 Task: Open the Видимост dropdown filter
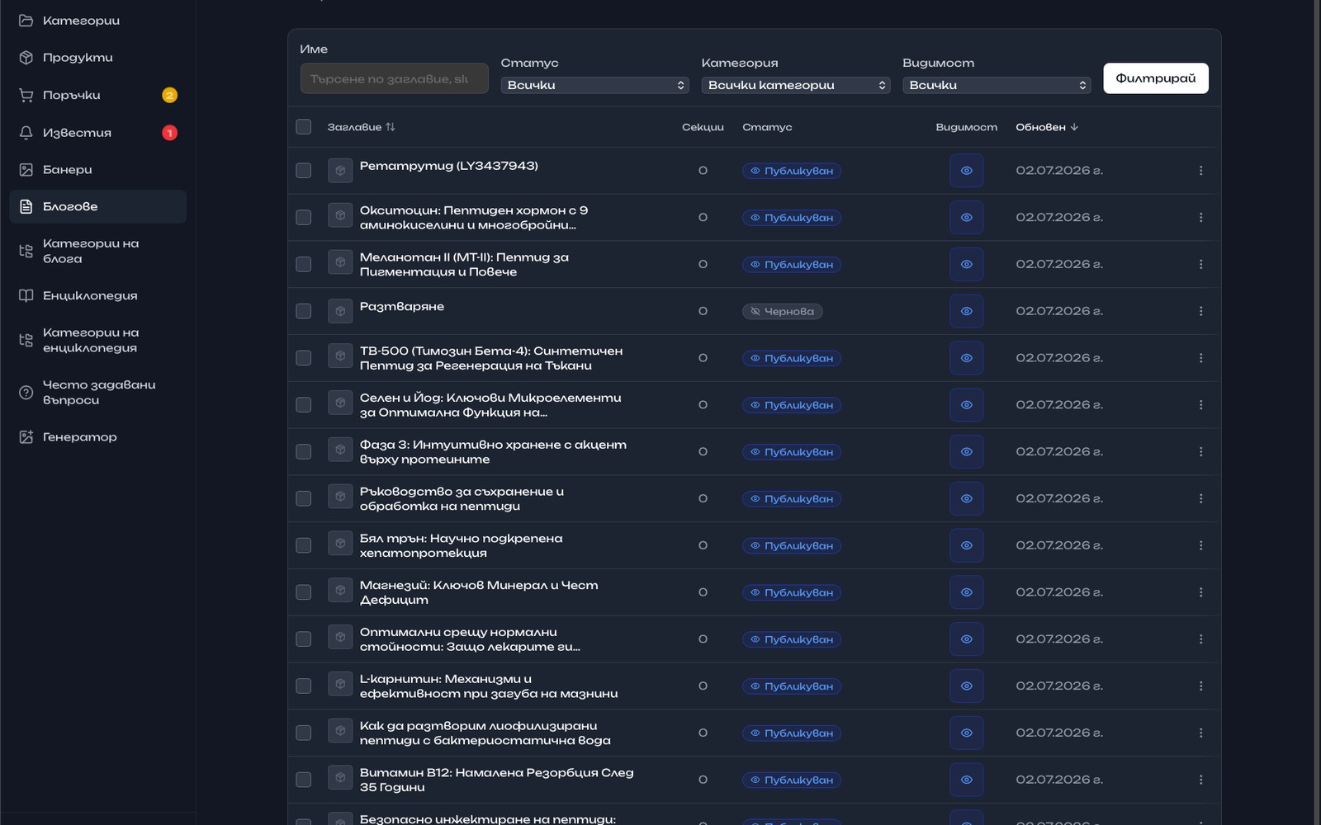coord(997,85)
